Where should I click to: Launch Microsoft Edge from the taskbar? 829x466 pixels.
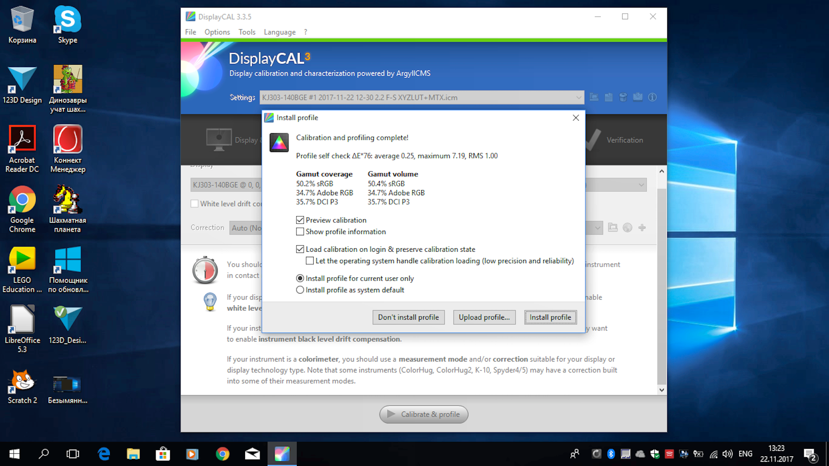[x=103, y=454]
